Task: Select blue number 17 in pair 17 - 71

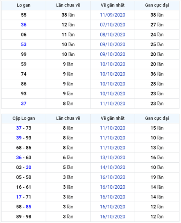Action: tap(19, 197)
